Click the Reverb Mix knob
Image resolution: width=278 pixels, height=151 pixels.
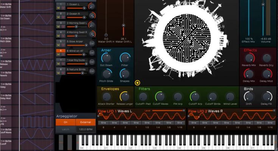point(248,58)
